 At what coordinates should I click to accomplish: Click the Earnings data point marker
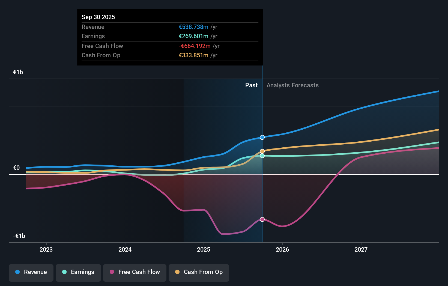262,156
